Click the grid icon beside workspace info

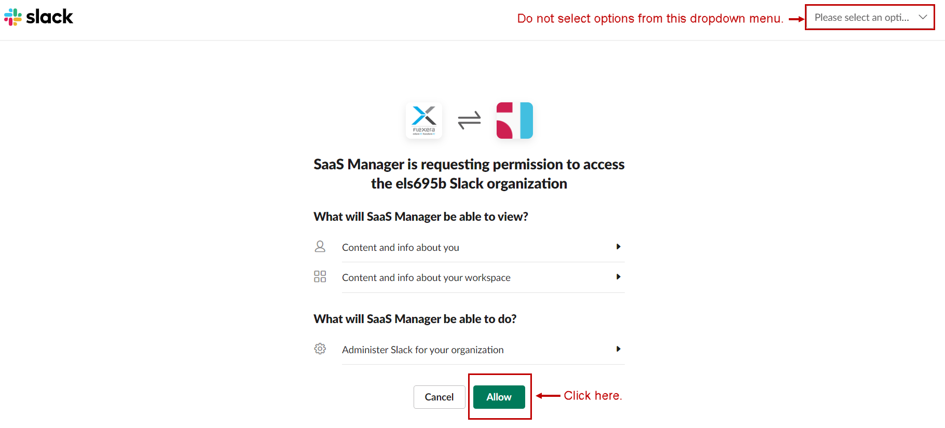tap(320, 276)
